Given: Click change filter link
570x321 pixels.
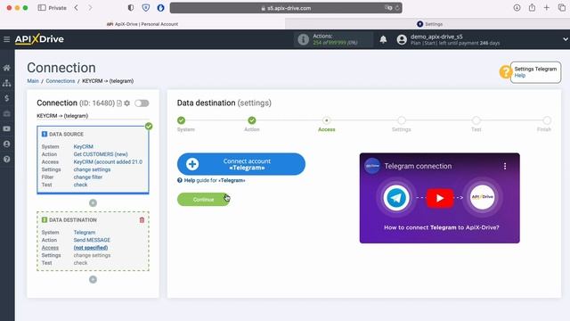Looking at the screenshot, I should [88, 177].
